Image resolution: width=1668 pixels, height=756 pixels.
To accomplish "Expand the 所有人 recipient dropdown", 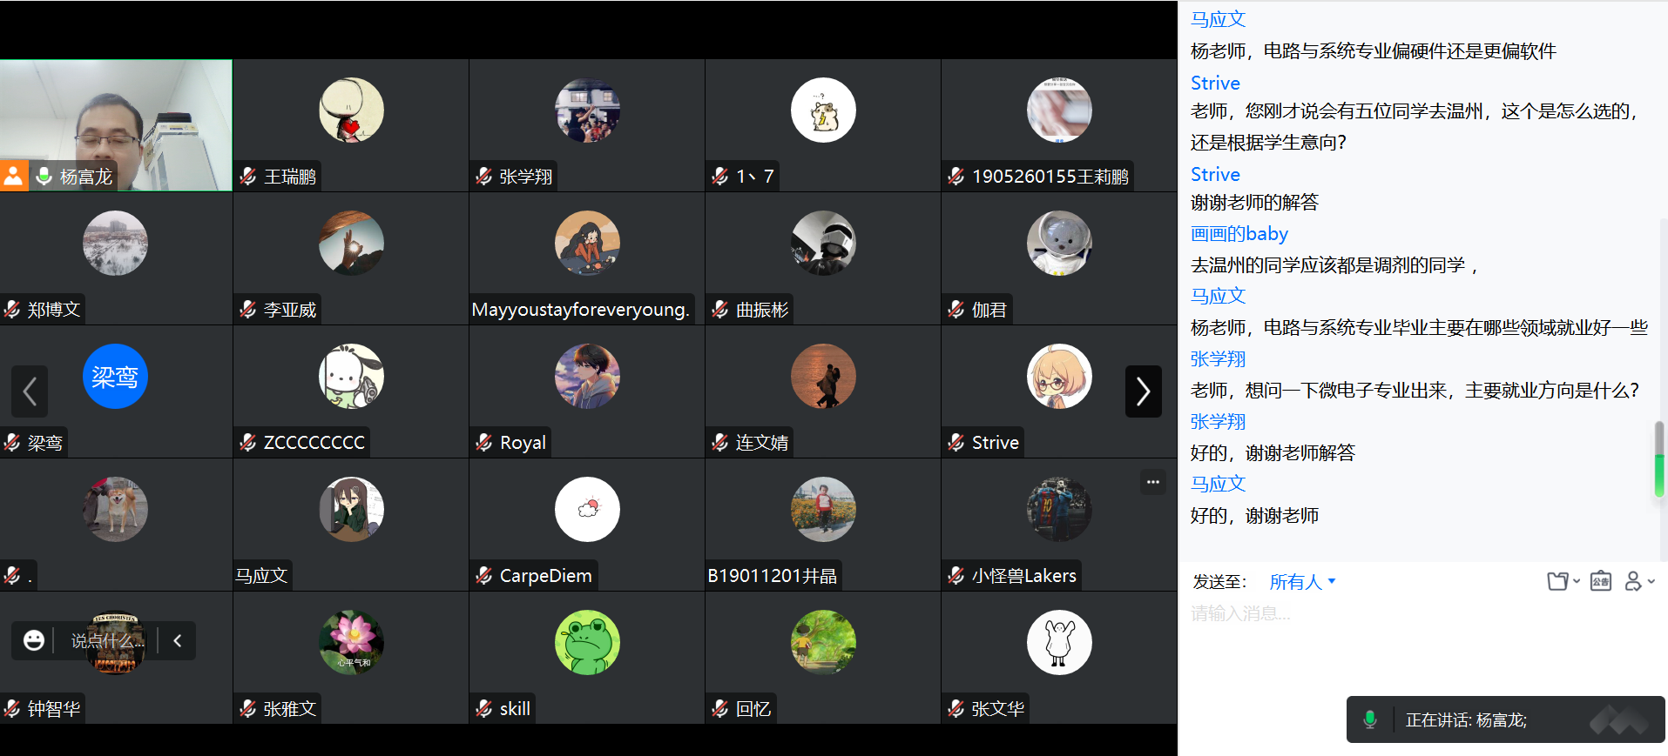I will pos(1302,582).
